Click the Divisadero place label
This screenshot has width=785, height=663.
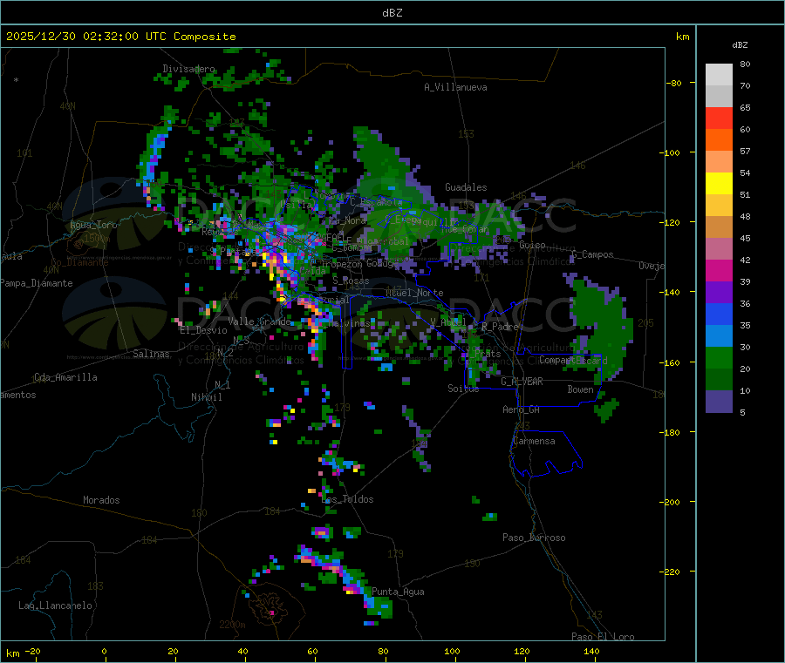coord(188,69)
